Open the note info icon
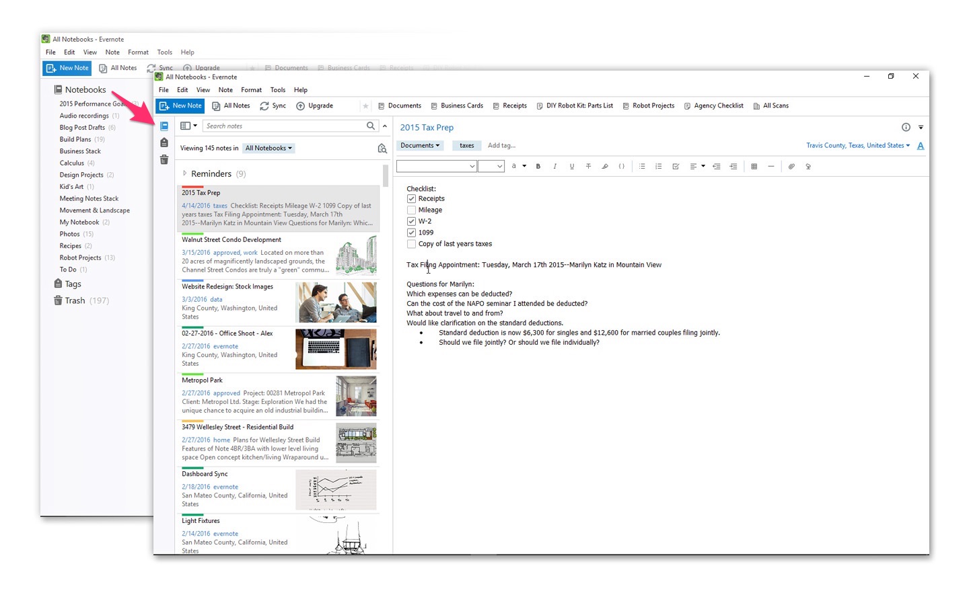This screenshot has width=969, height=605. pos(906,127)
